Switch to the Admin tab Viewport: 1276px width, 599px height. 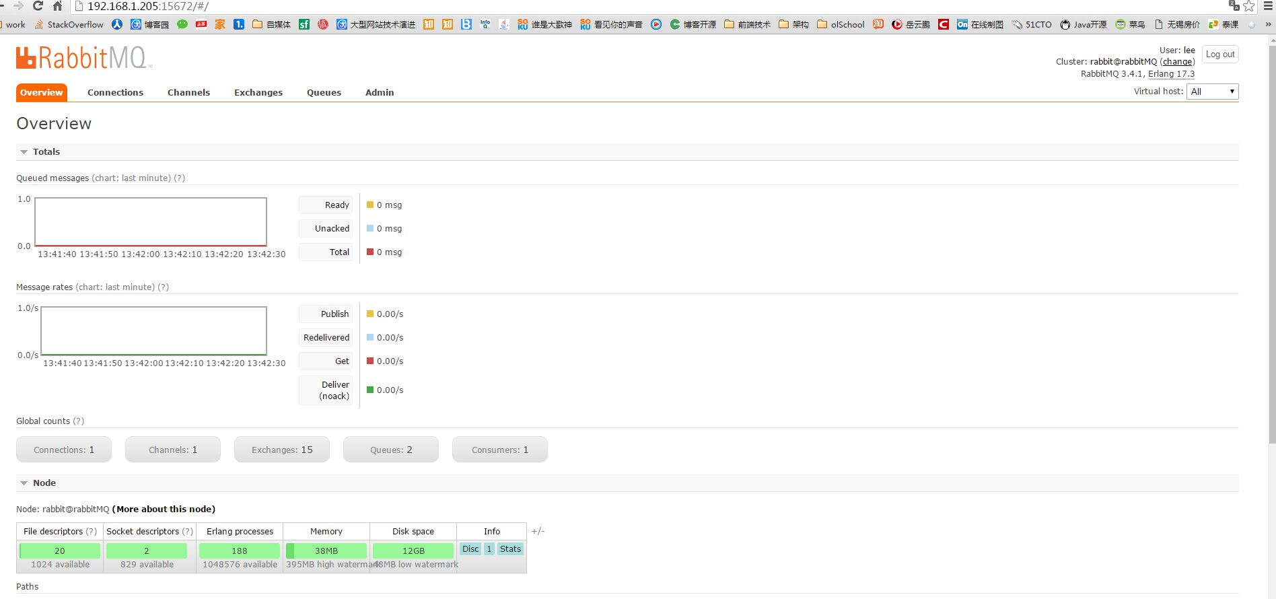(x=380, y=92)
